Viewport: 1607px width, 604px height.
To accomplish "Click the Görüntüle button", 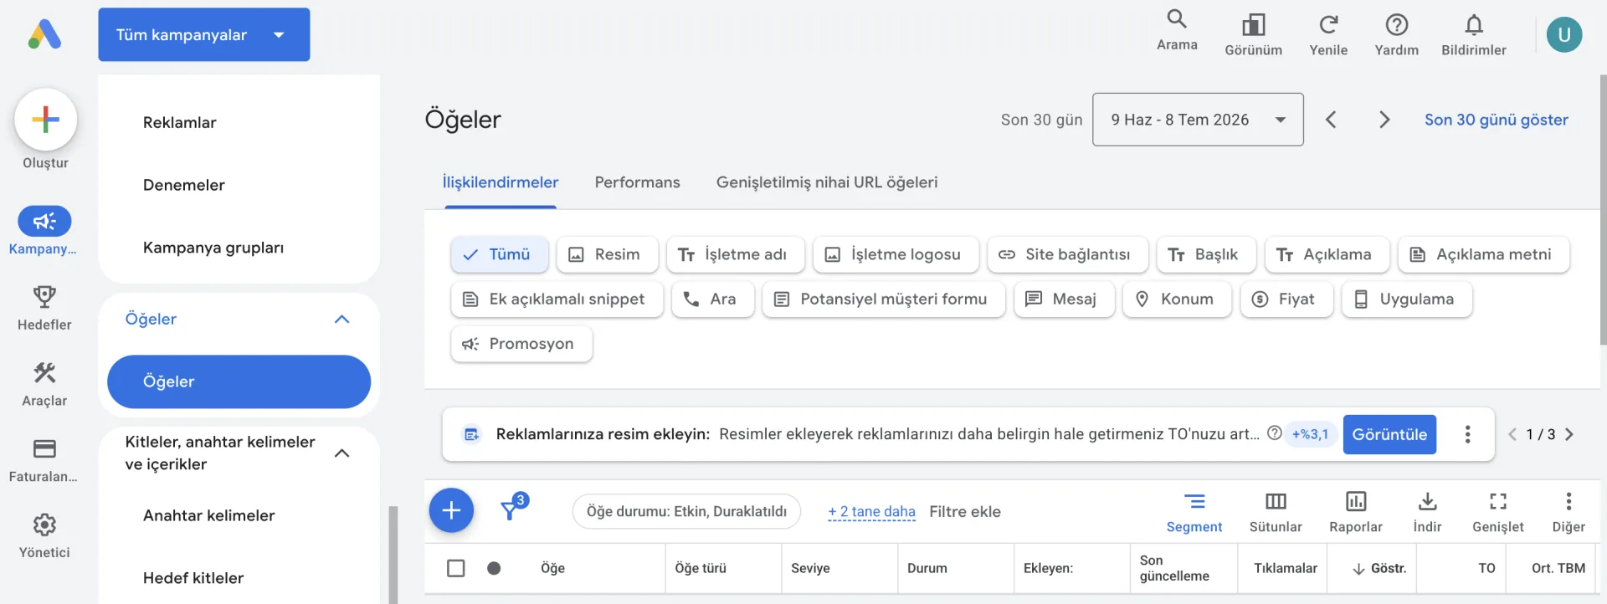I will point(1389,434).
